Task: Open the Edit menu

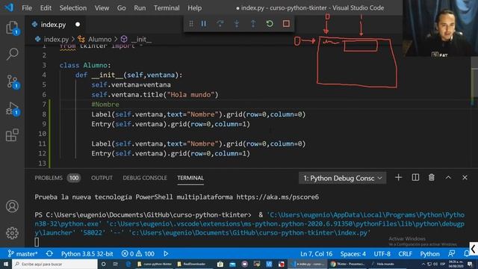Action: [x=46, y=8]
